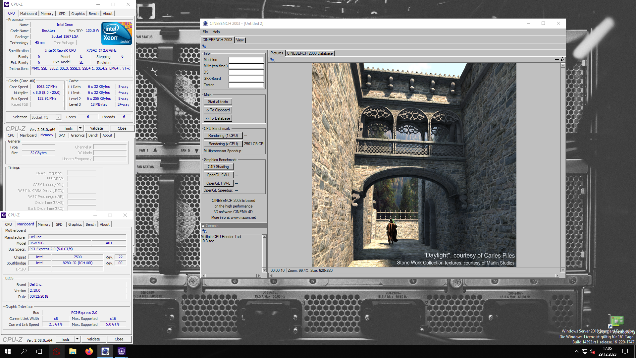
Task: Select the View tab in CINEBENCH
Action: [x=240, y=40]
